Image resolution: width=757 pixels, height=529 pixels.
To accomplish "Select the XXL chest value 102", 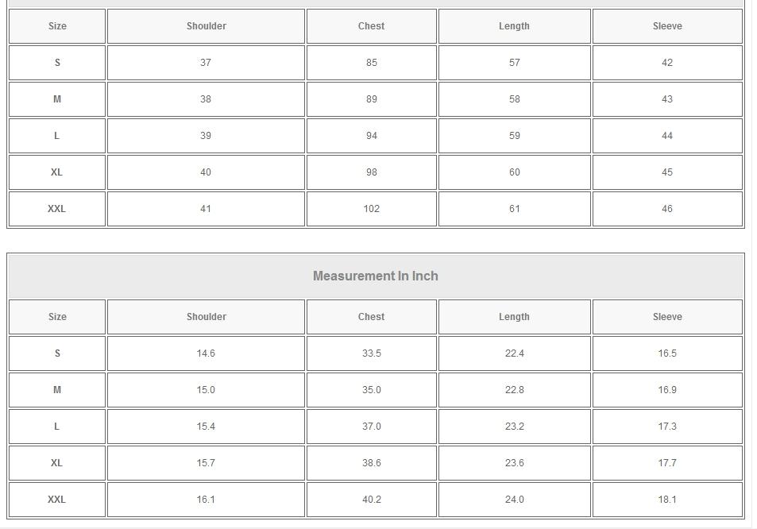I will [x=371, y=209].
